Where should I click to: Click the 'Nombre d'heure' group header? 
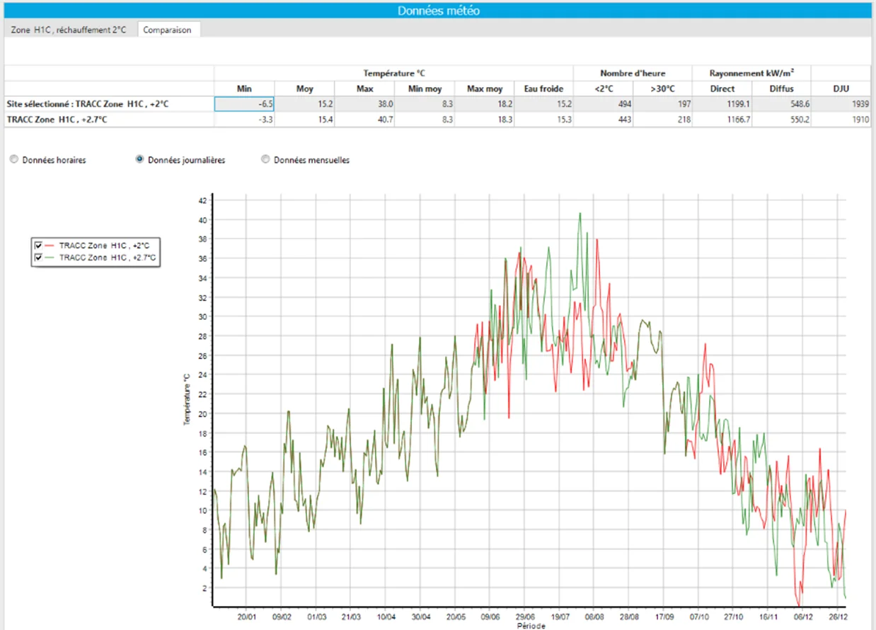(x=633, y=73)
